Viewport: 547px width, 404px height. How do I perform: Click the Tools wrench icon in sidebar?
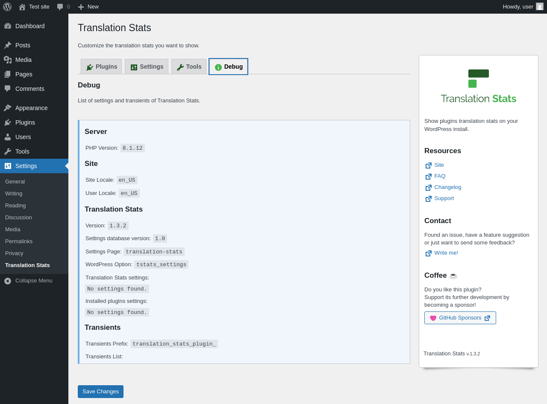(8, 151)
